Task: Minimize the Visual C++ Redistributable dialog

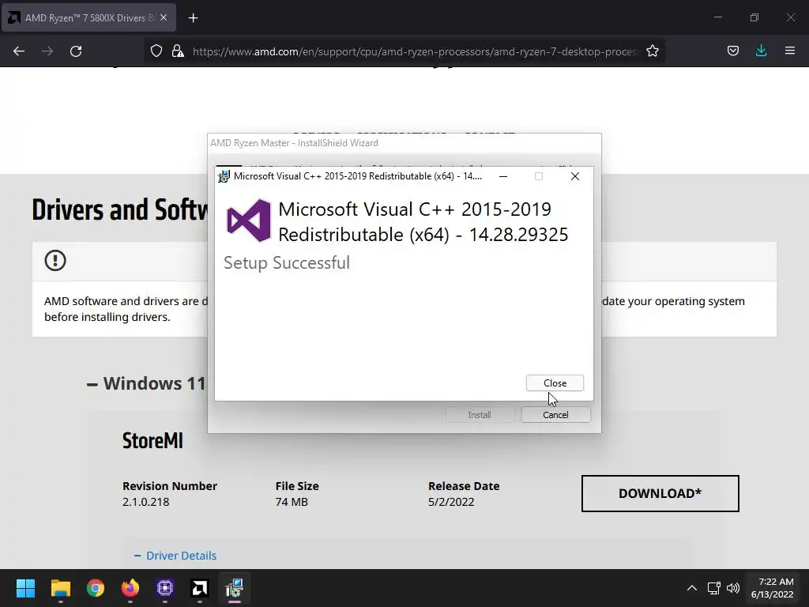Action: tap(503, 176)
